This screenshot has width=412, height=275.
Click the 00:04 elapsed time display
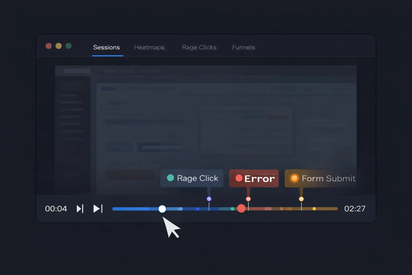tap(56, 208)
